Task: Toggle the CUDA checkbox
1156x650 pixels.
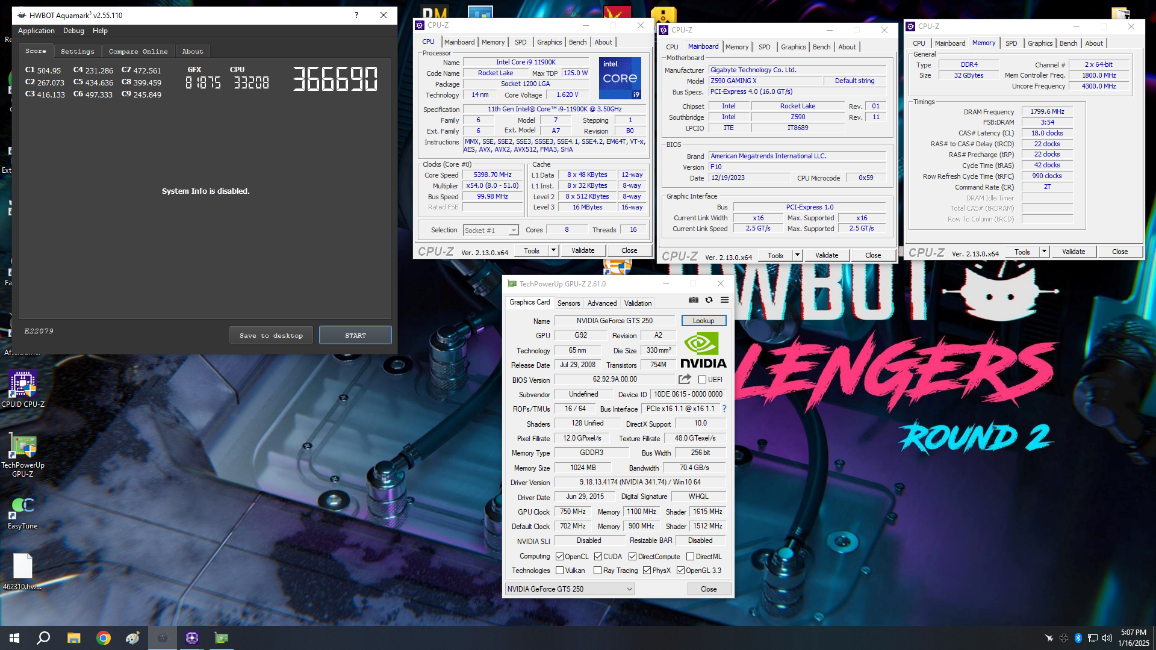Action: [x=598, y=557]
